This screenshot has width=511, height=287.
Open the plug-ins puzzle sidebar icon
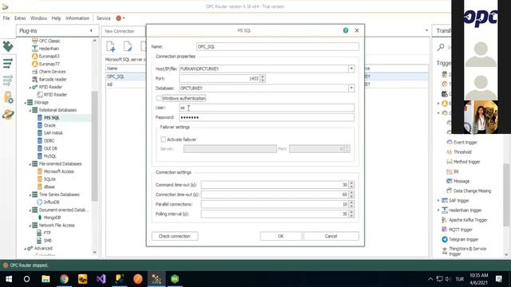tap(8, 46)
